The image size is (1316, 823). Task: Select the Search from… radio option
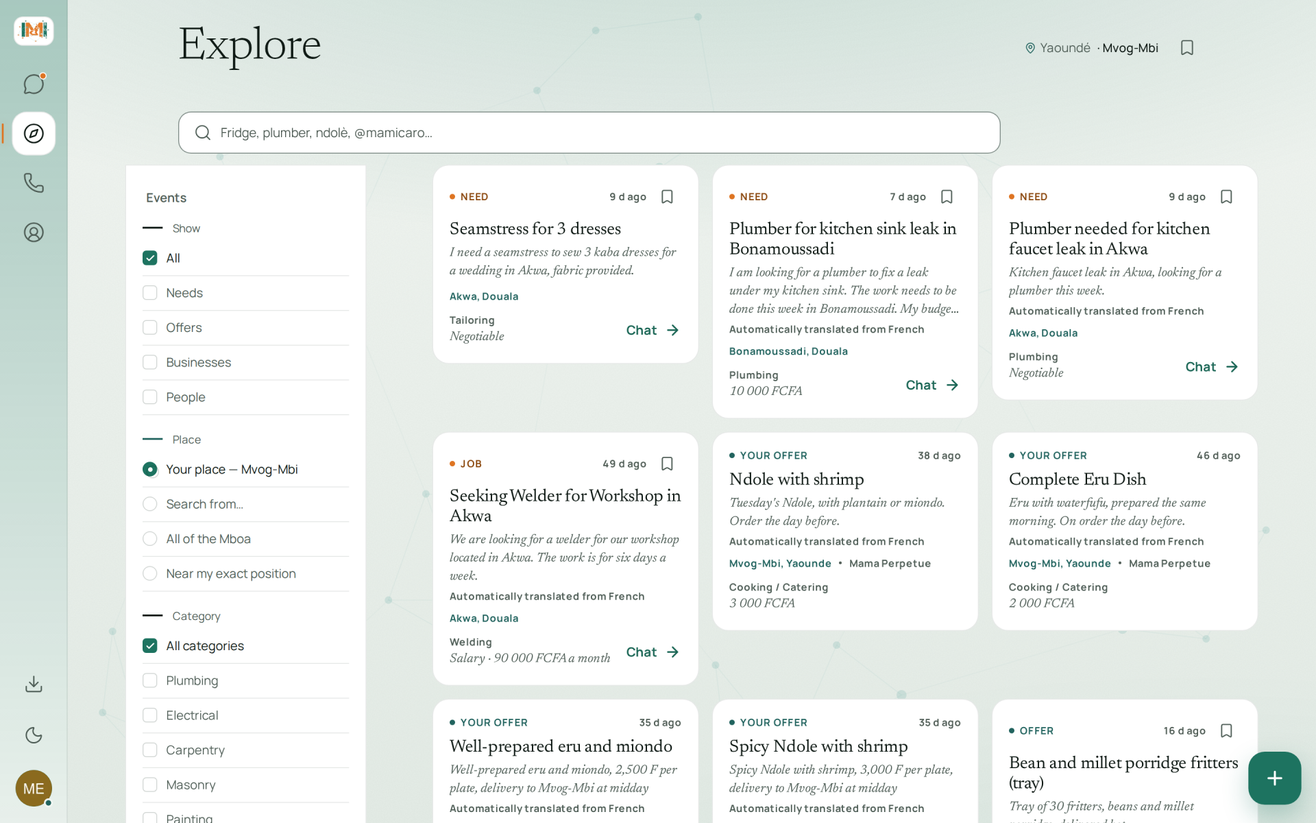click(x=149, y=504)
